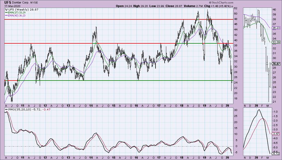Click the 44 label on the main price axis
Screen dimensions: 282x160
[x=236, y=30]
